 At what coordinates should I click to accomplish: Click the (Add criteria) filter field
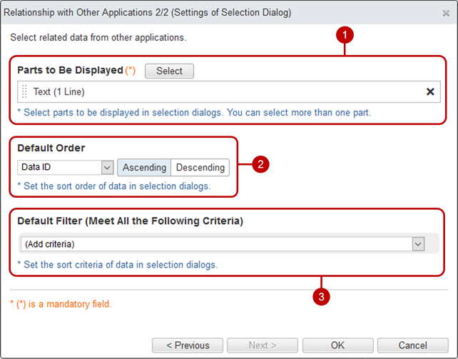pyautogui.click(x=223, y=244)
